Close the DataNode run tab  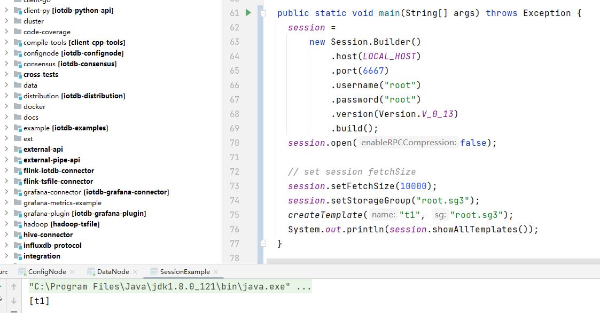pyautogui.click(x=135, y=272)
